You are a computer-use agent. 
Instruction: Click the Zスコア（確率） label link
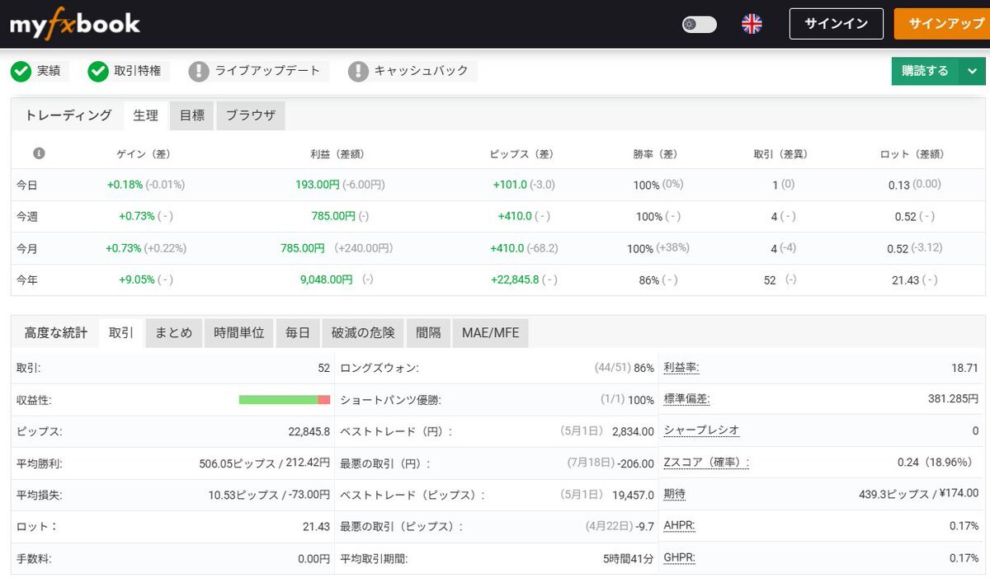[706, 462]
